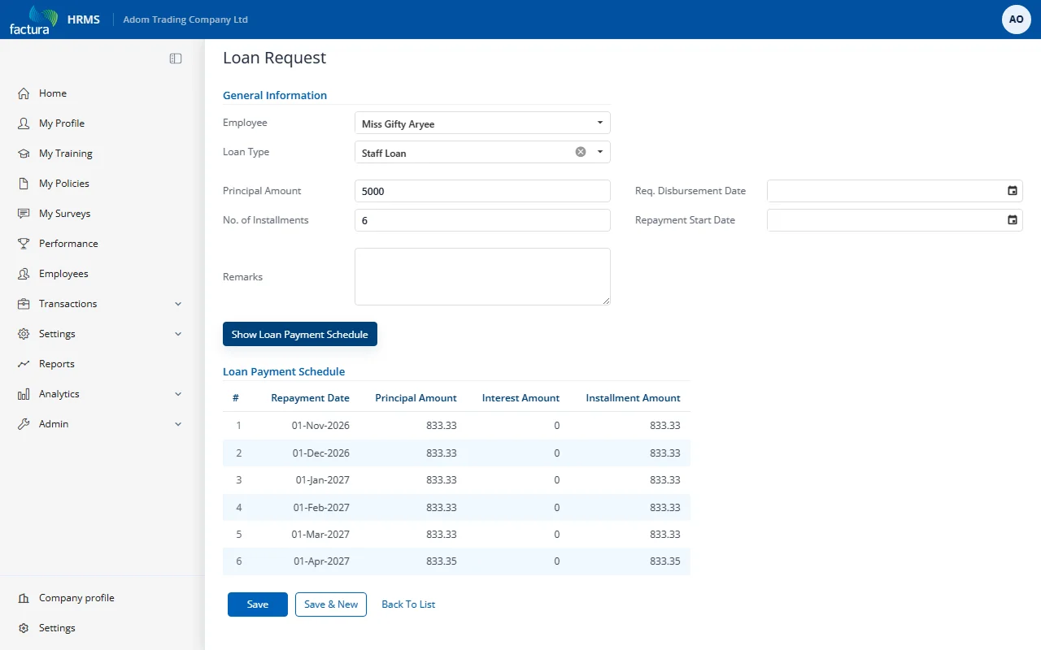Click the My Profile person icon
This screenshot has height=650, width=1041.
pos(24,123)
